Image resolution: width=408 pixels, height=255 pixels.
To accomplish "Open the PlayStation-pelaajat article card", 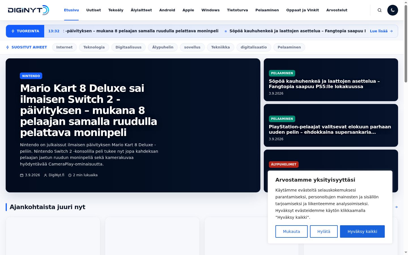I will pos(331,126).
